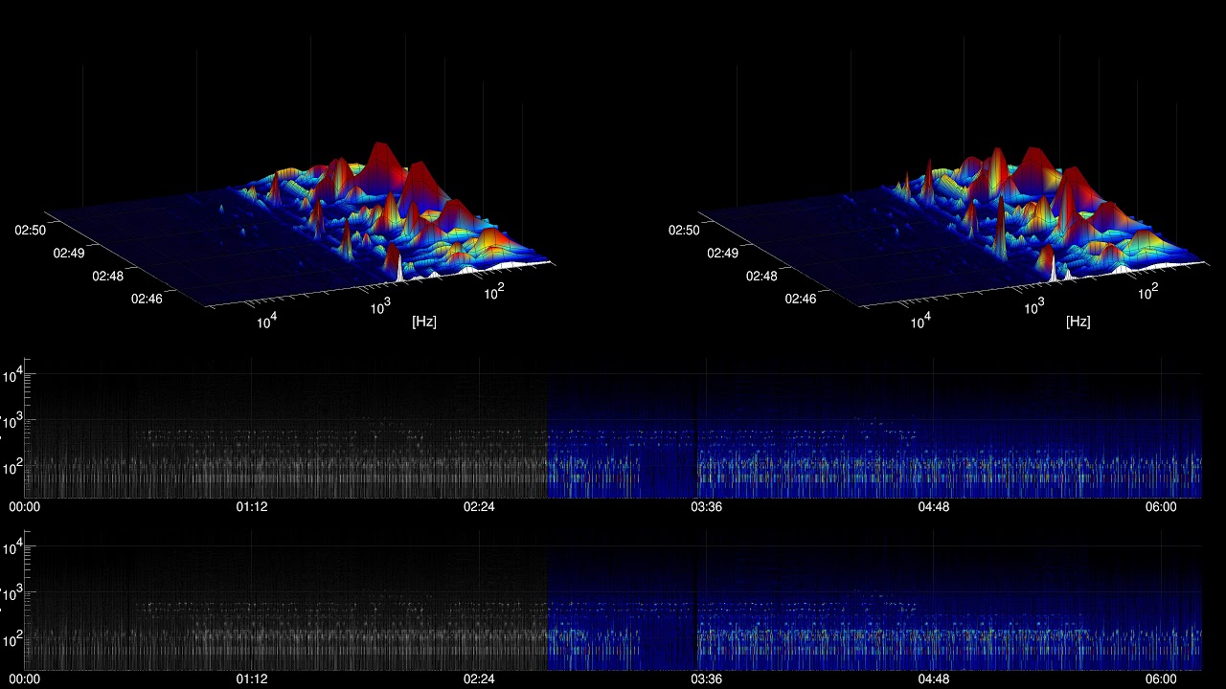The height and width of the screenshot is (689, 1226).
Task: Click inside the upper spectrogram strip
Action: (614, 428)
